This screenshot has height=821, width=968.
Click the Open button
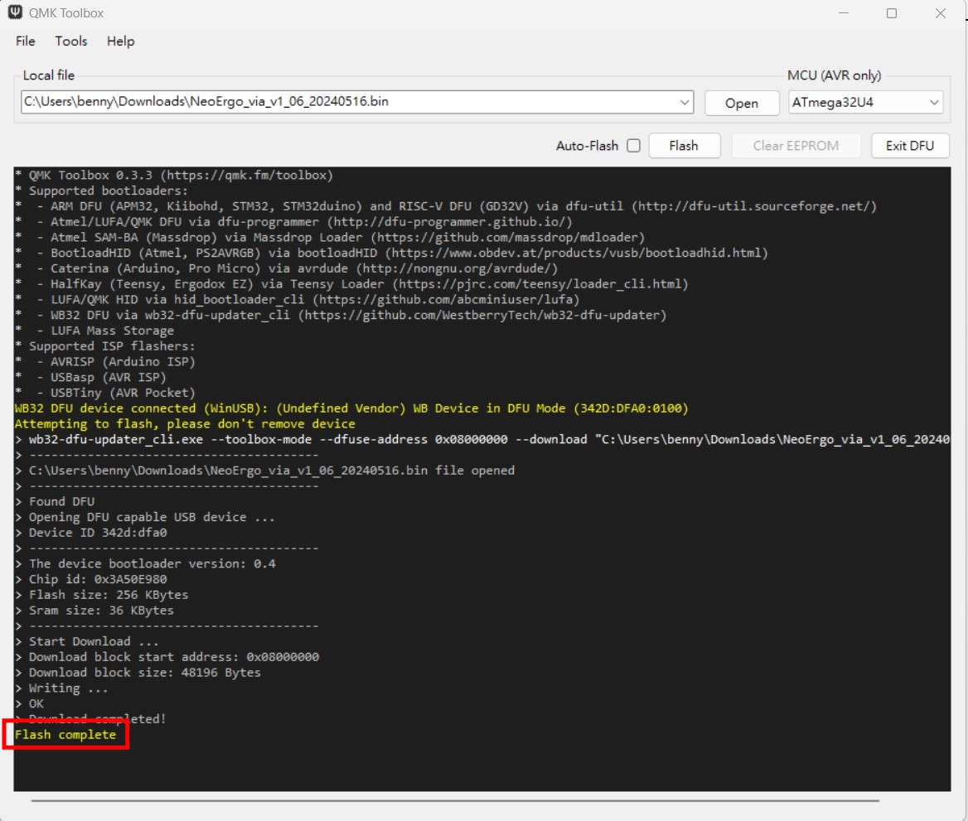(742, 103)
